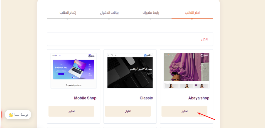Viewport: 265px width, 128px height.
Task: Click the step dot under اختر القالب
Action: click(x=192, y=19)
